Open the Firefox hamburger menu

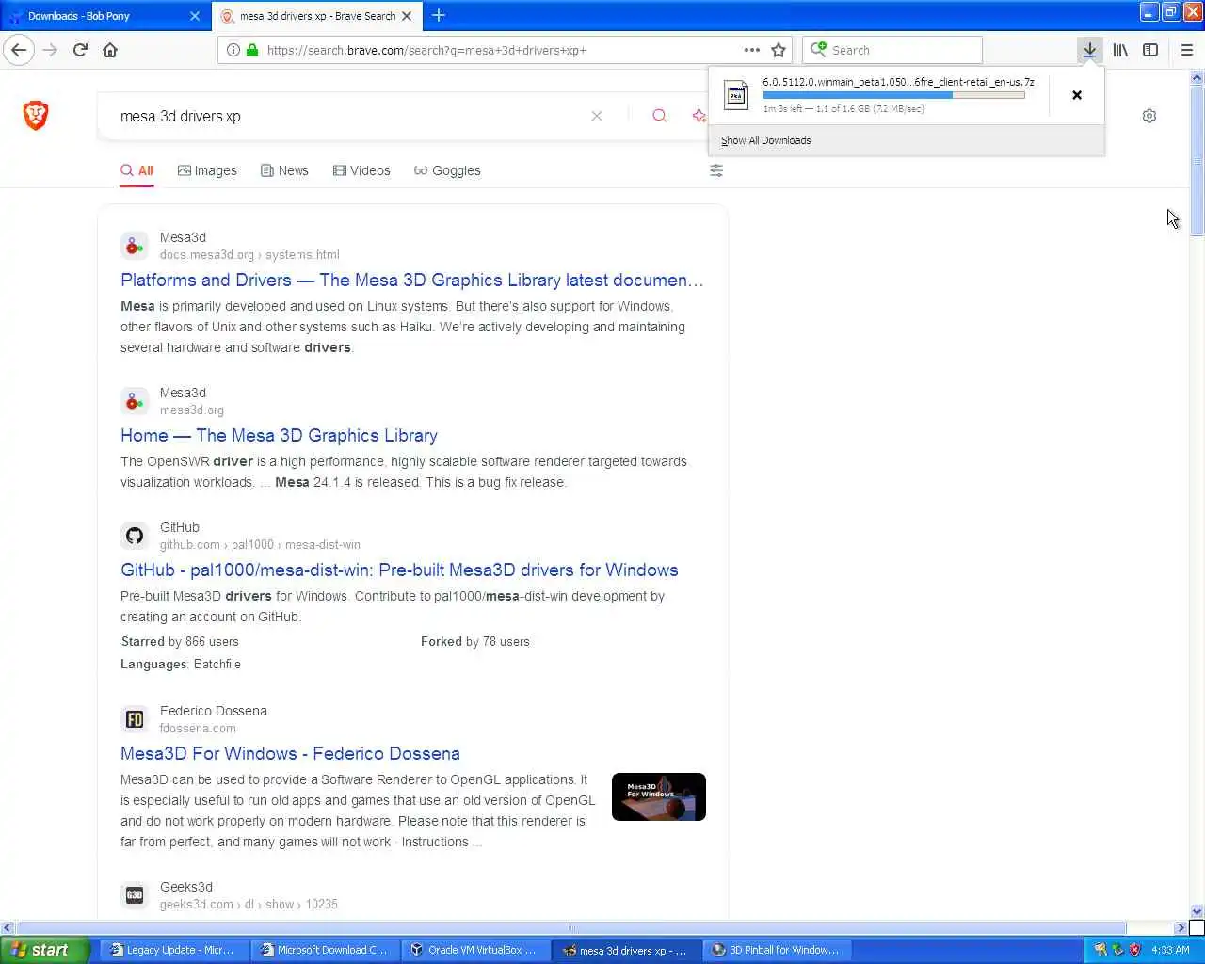tap(1186, 50)
